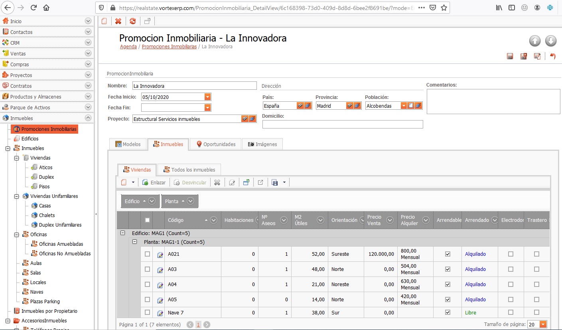
Task: Switch to Todos los inmuebles sub-tab
Action: pyautogui.click(x=189, y=170)
